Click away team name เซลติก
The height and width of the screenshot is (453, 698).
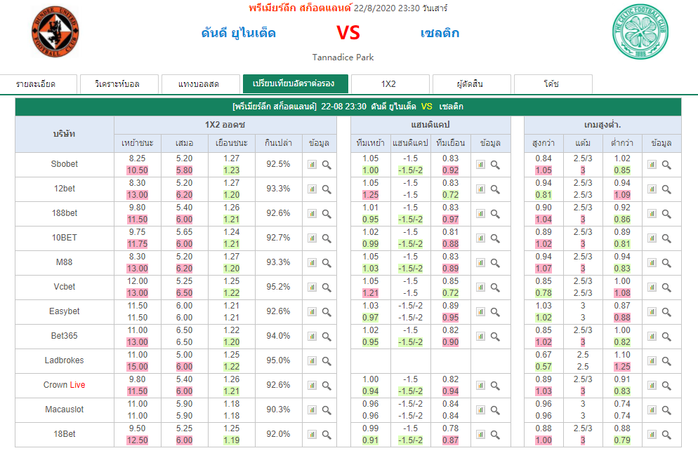440,33
